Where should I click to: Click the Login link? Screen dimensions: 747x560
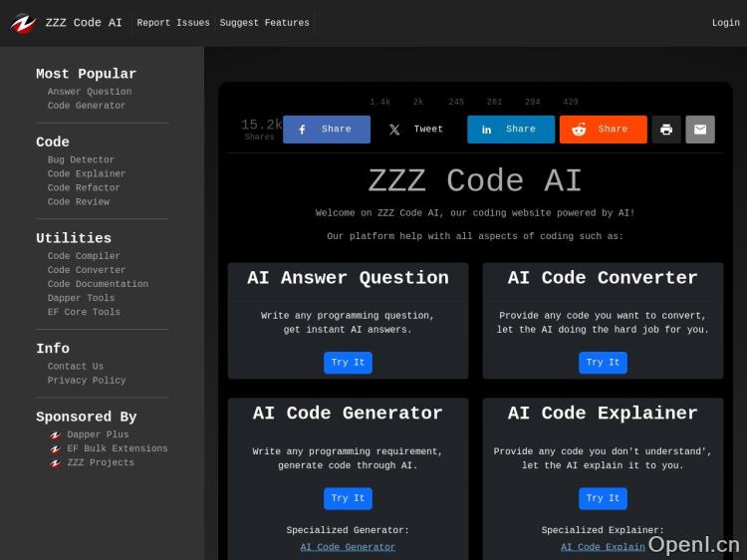click(725, 23)
